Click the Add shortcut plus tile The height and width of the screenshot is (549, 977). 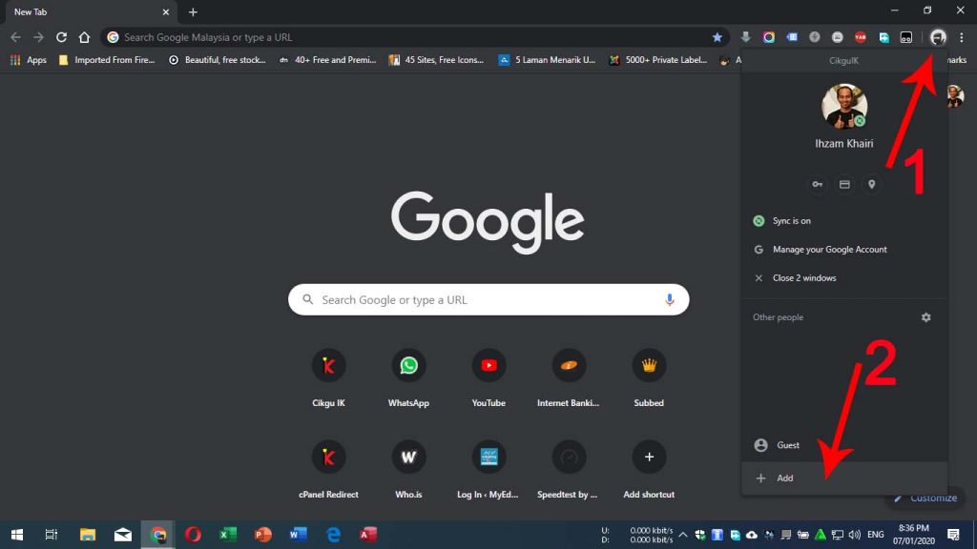coord(649,469)
